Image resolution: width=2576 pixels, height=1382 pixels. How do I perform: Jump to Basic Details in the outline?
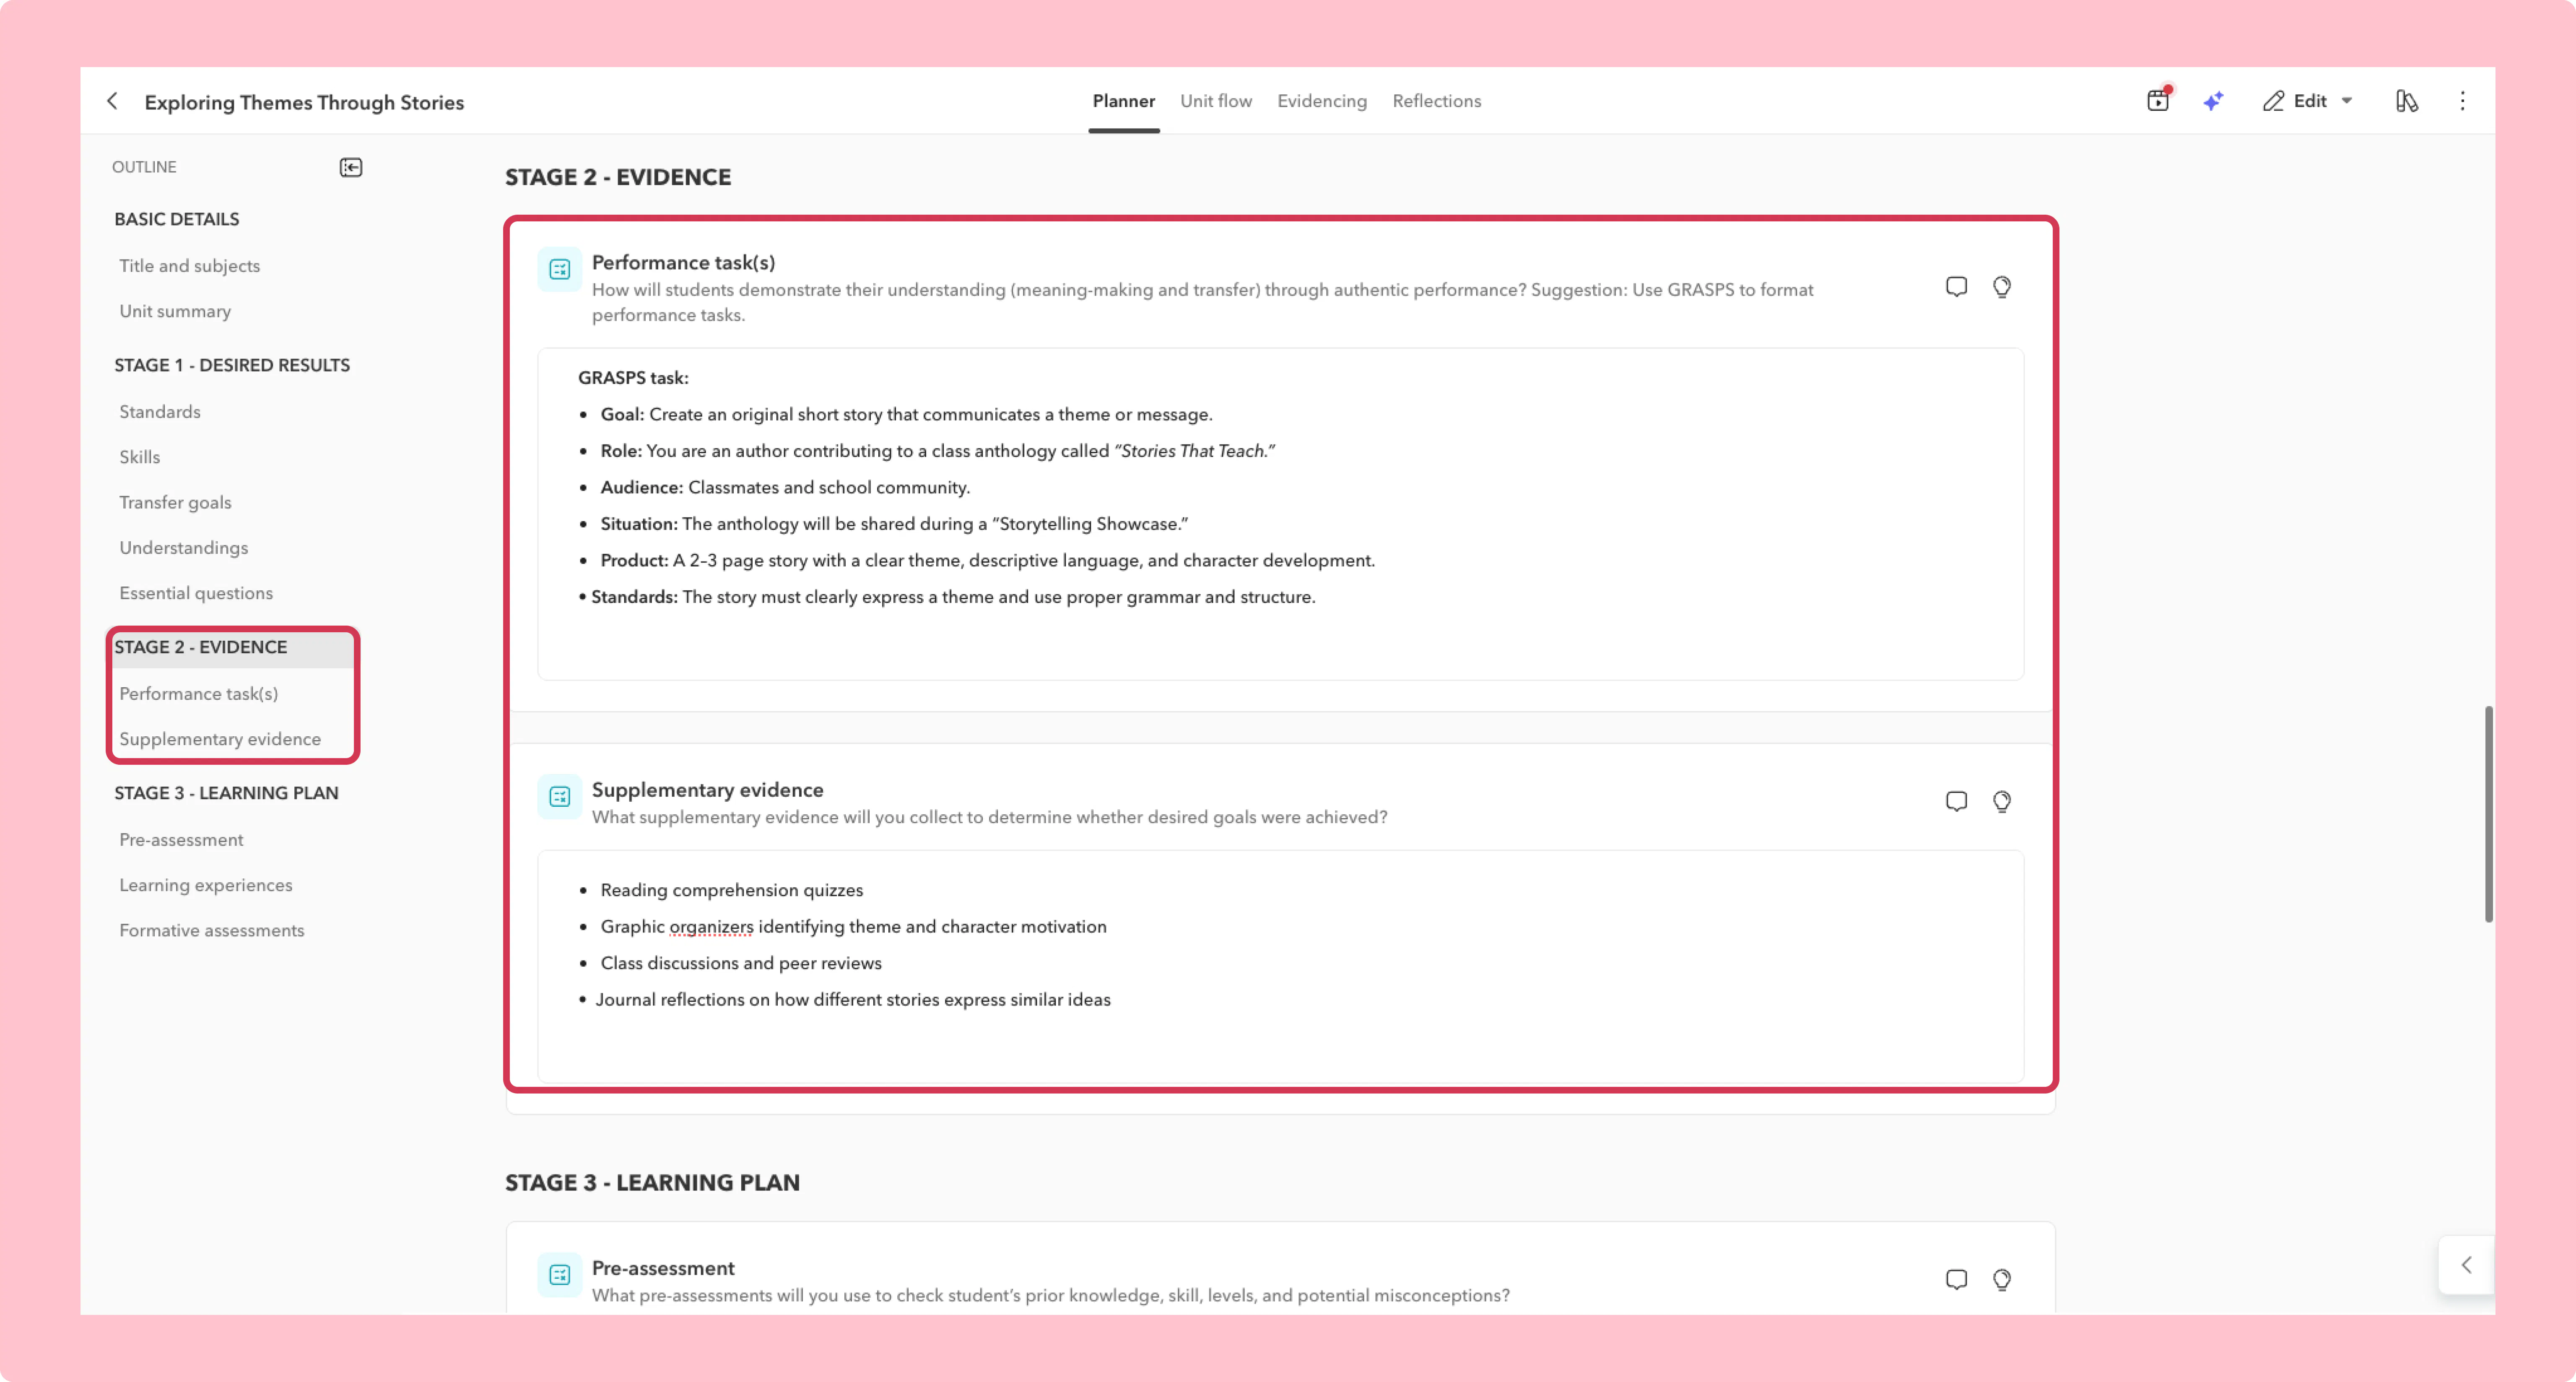(177, 219)
